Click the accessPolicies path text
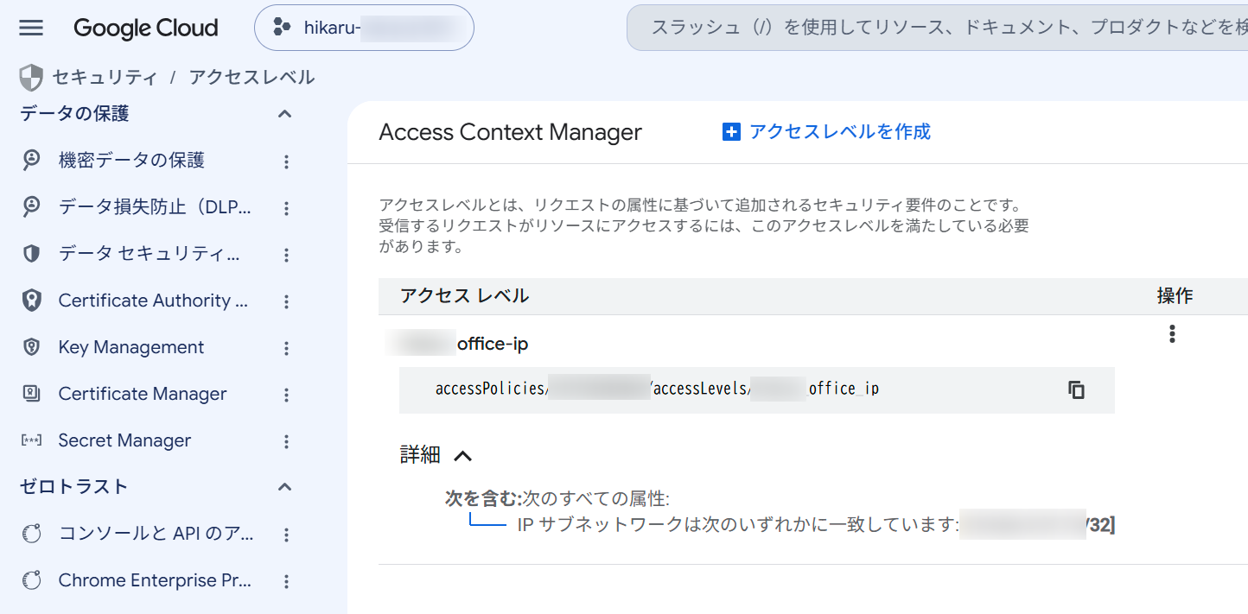The height and width of the screenshot is (614, 1248). coord(657,389)
